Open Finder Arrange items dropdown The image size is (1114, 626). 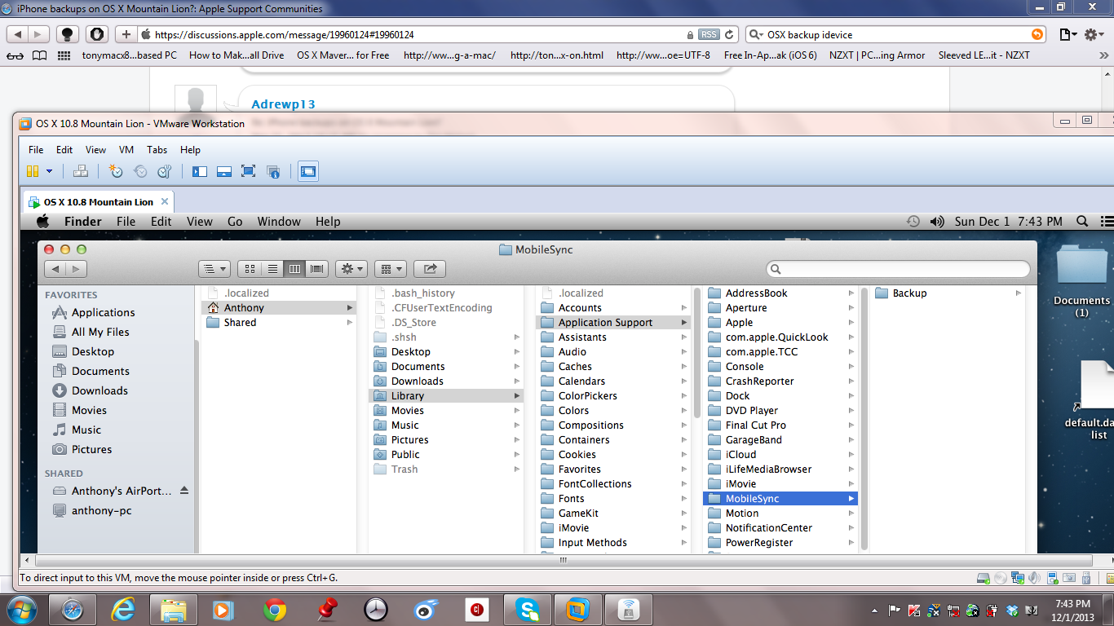click(x=391, y=269)
